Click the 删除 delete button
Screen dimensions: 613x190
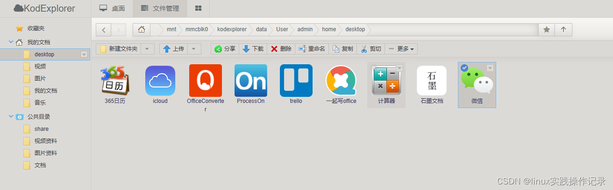pyautogui.click(x=281, y=48)
